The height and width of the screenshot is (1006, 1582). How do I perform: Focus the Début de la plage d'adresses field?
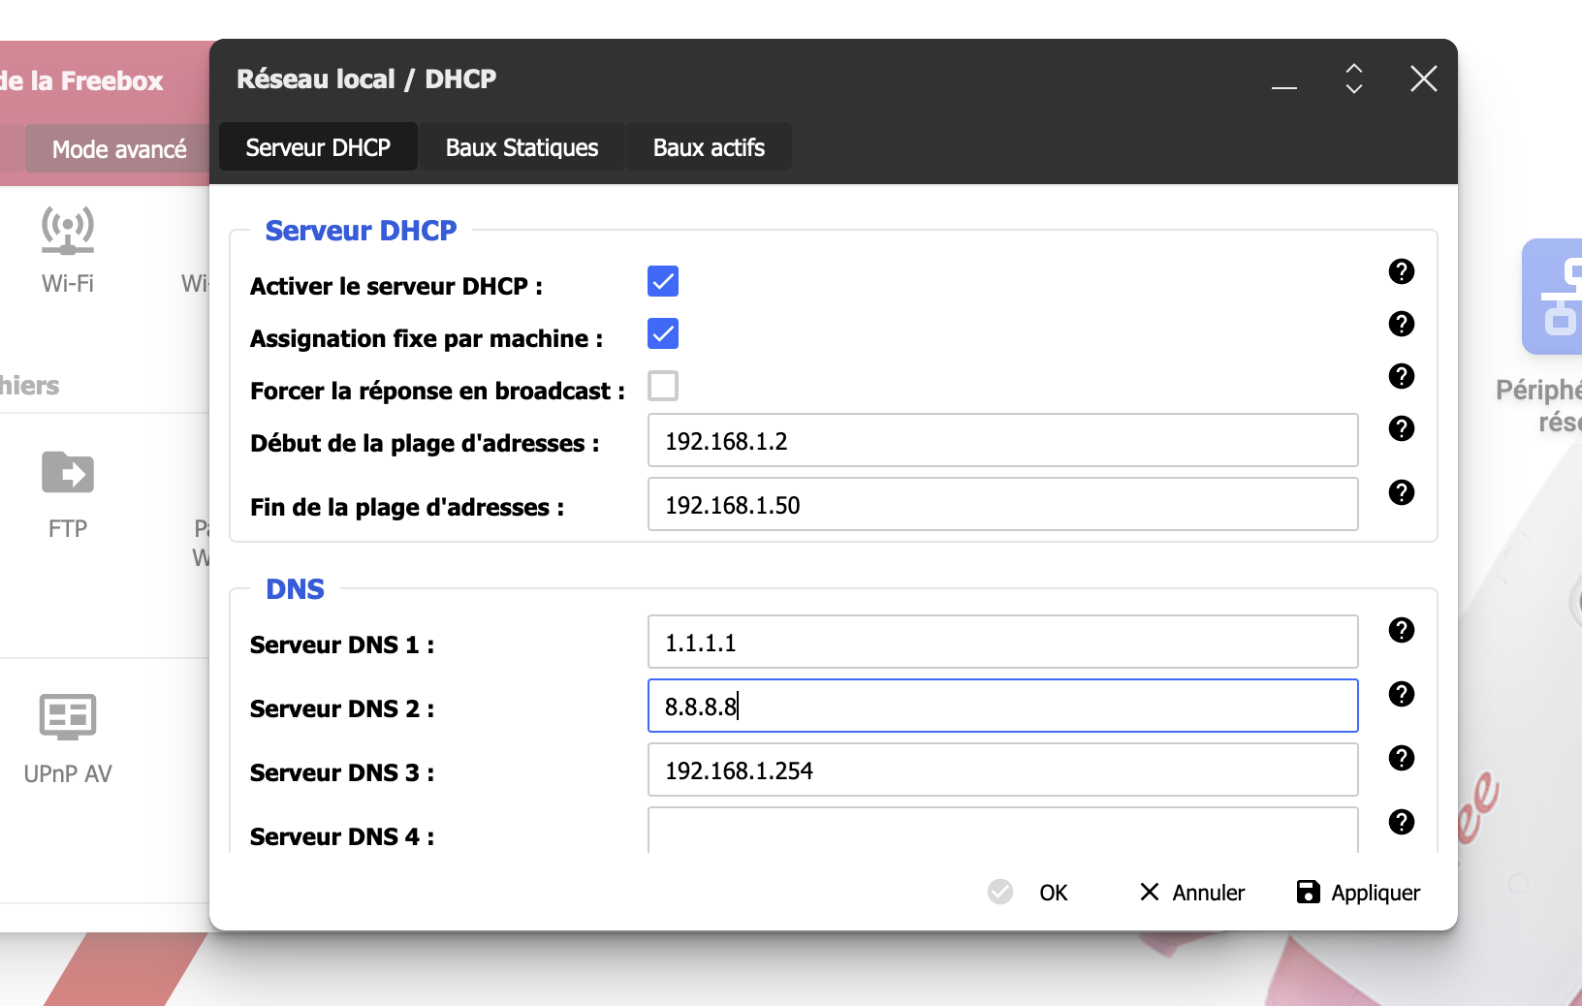(1002, 440)
